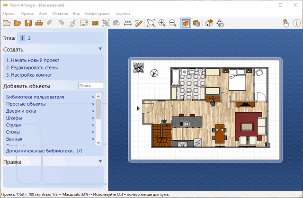
Task: Open the Конфигурация menu
Action: click(x=97, y=14)
